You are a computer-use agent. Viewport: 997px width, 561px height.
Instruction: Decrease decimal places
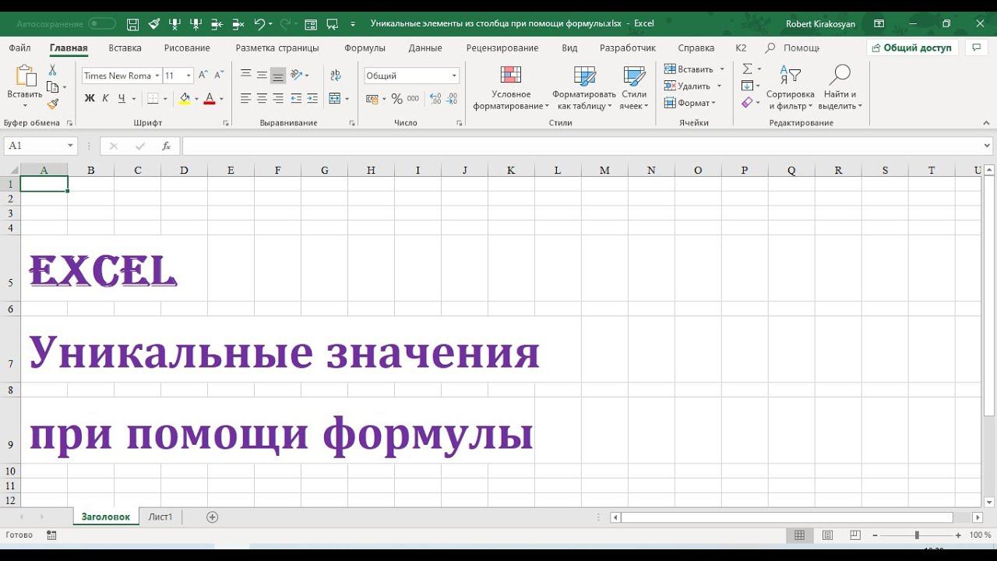452,99
